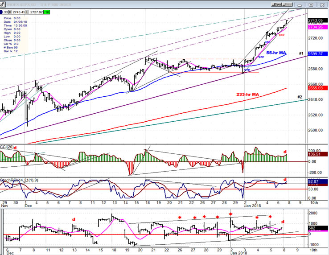The width and height of the screenshot is (329, 255).
Task: Click the 582 value tag in bottom panel
Action: [x=312, y=228]
